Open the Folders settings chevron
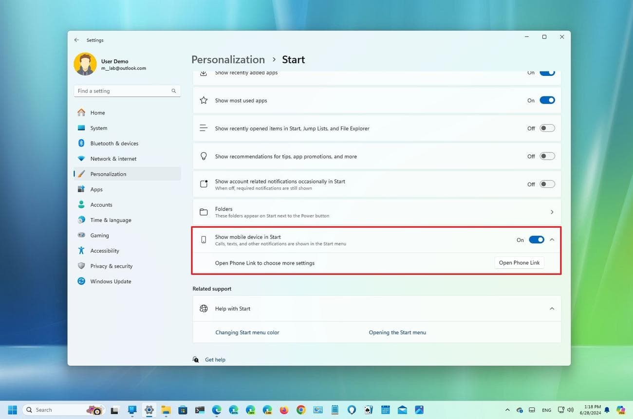 tap(552, 212)
